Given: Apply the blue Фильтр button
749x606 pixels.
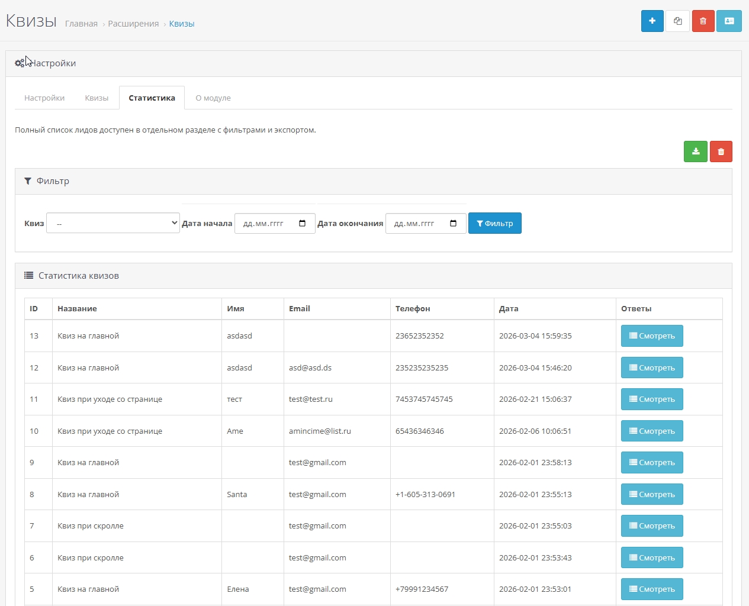Looking at the screenshot, I should click(x=494, y=223).
